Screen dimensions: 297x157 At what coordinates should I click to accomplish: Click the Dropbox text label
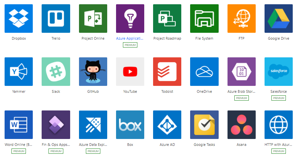[19, 38]
